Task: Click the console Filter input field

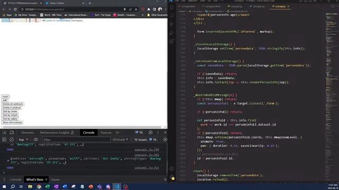Action: pos(76,139)
